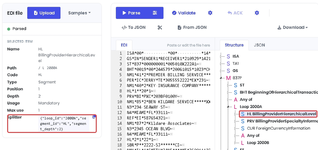Image resolution: width=318 pixels, height=150 pixels.
Task: Select Loop 2000A node
Action: [251, 107]
